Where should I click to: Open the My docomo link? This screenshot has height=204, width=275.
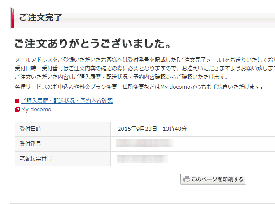click(36, 109)
